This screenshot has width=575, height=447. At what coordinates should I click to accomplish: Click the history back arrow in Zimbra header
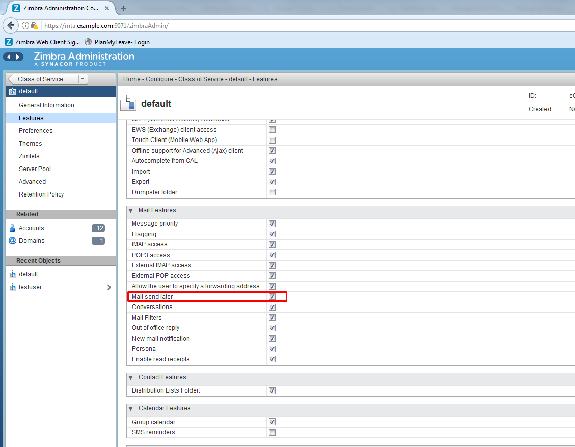[x=9, y=57]
